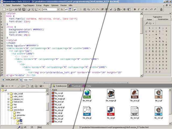Switch to the index.html document tab

[x=26, y=80]
